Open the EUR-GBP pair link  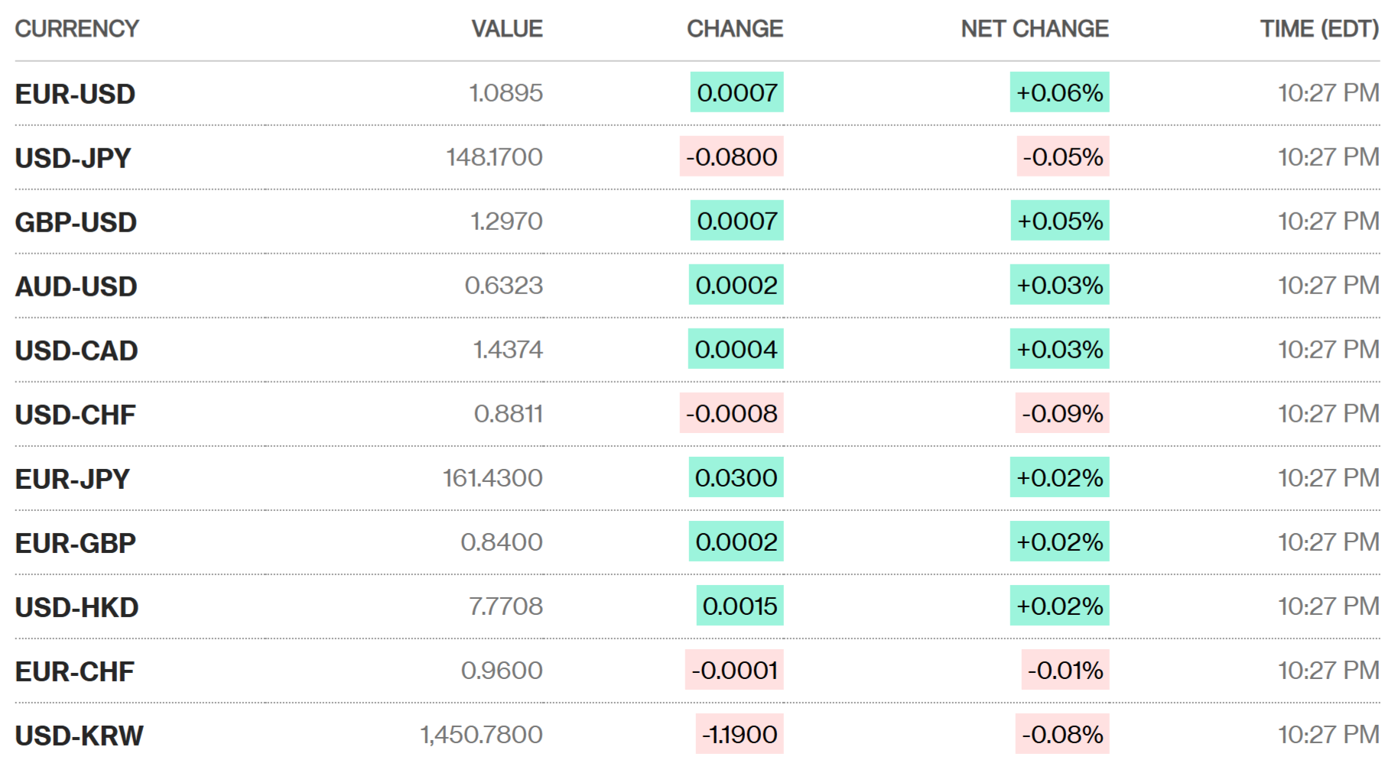[x=75, y=543]
